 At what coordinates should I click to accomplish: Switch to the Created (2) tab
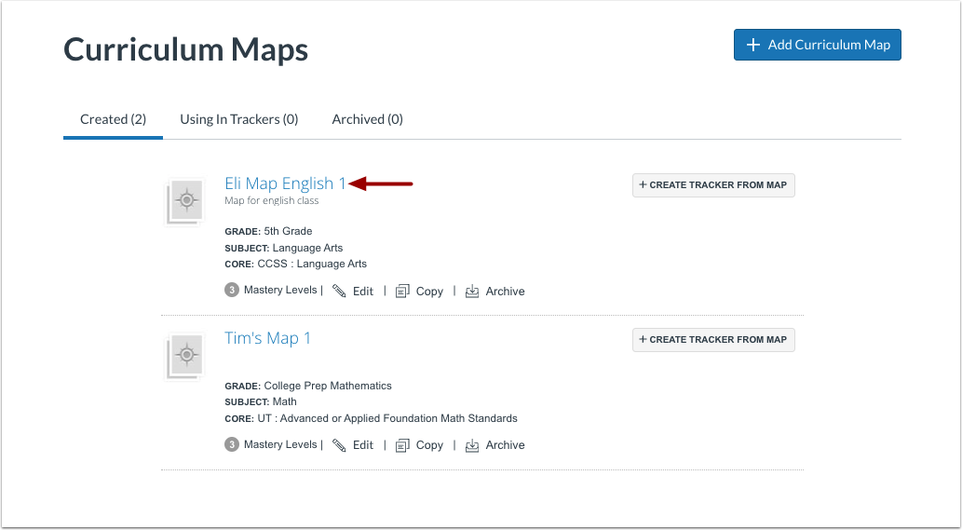(113, 119)
